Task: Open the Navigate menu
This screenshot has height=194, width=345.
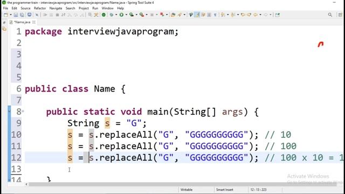Action: click(x=56, y=8)
